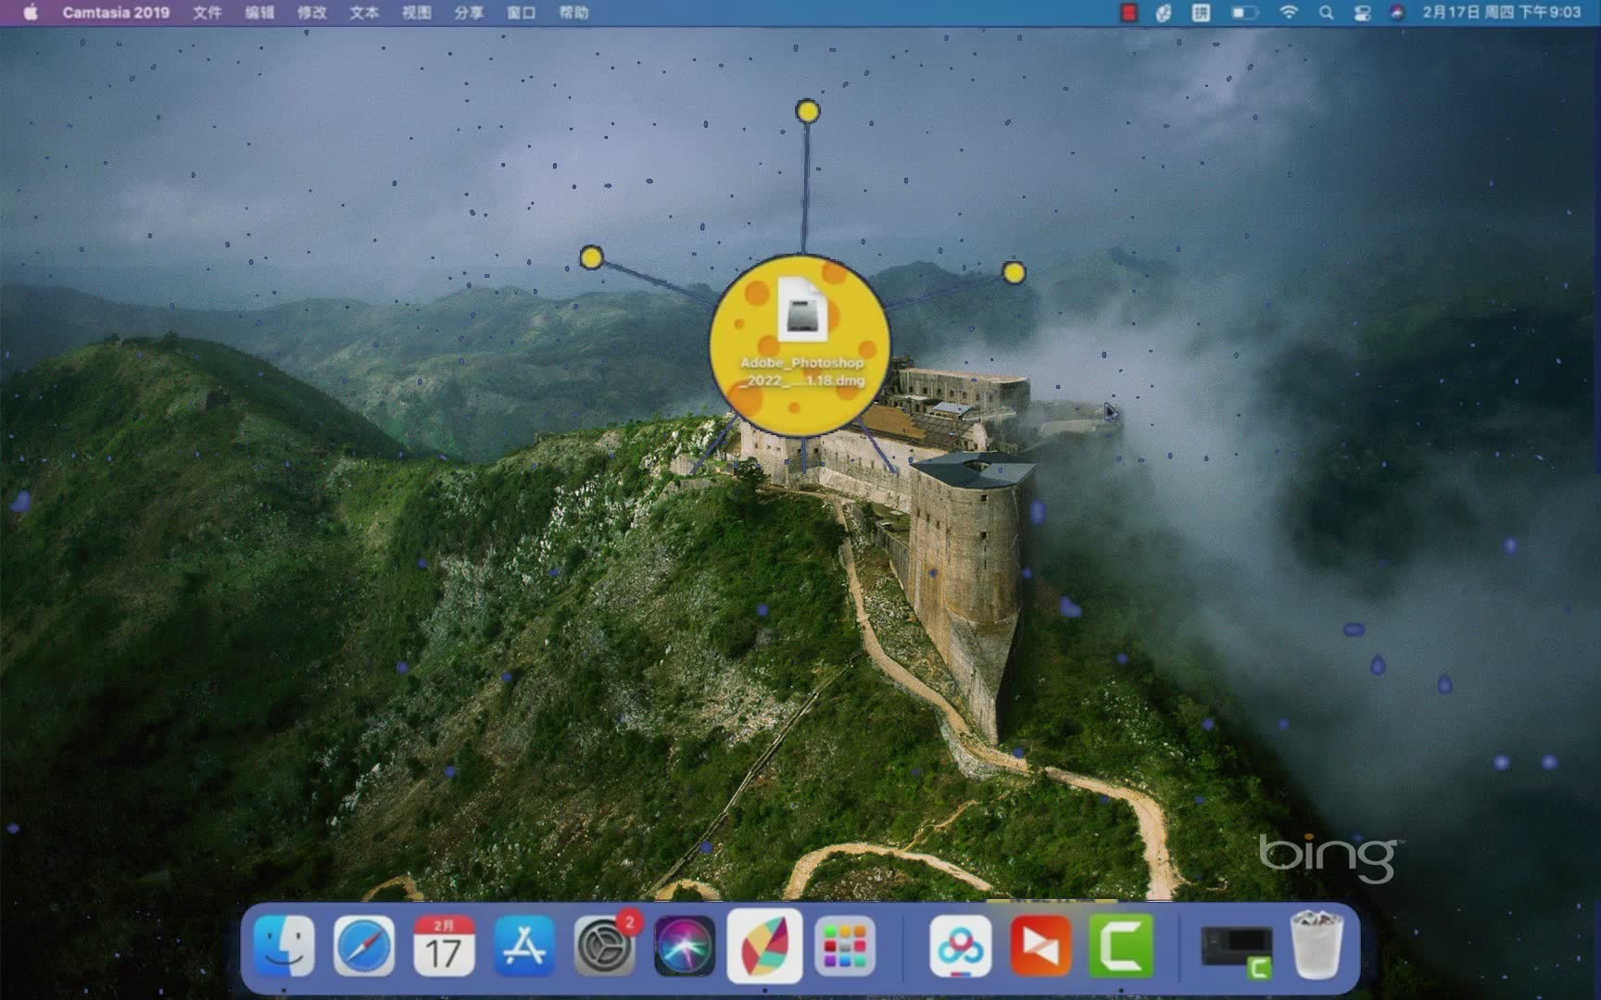Viewport: 1601px width, 1000px height.
Task: Open the 修改 menu
Action: click(312, 12)
